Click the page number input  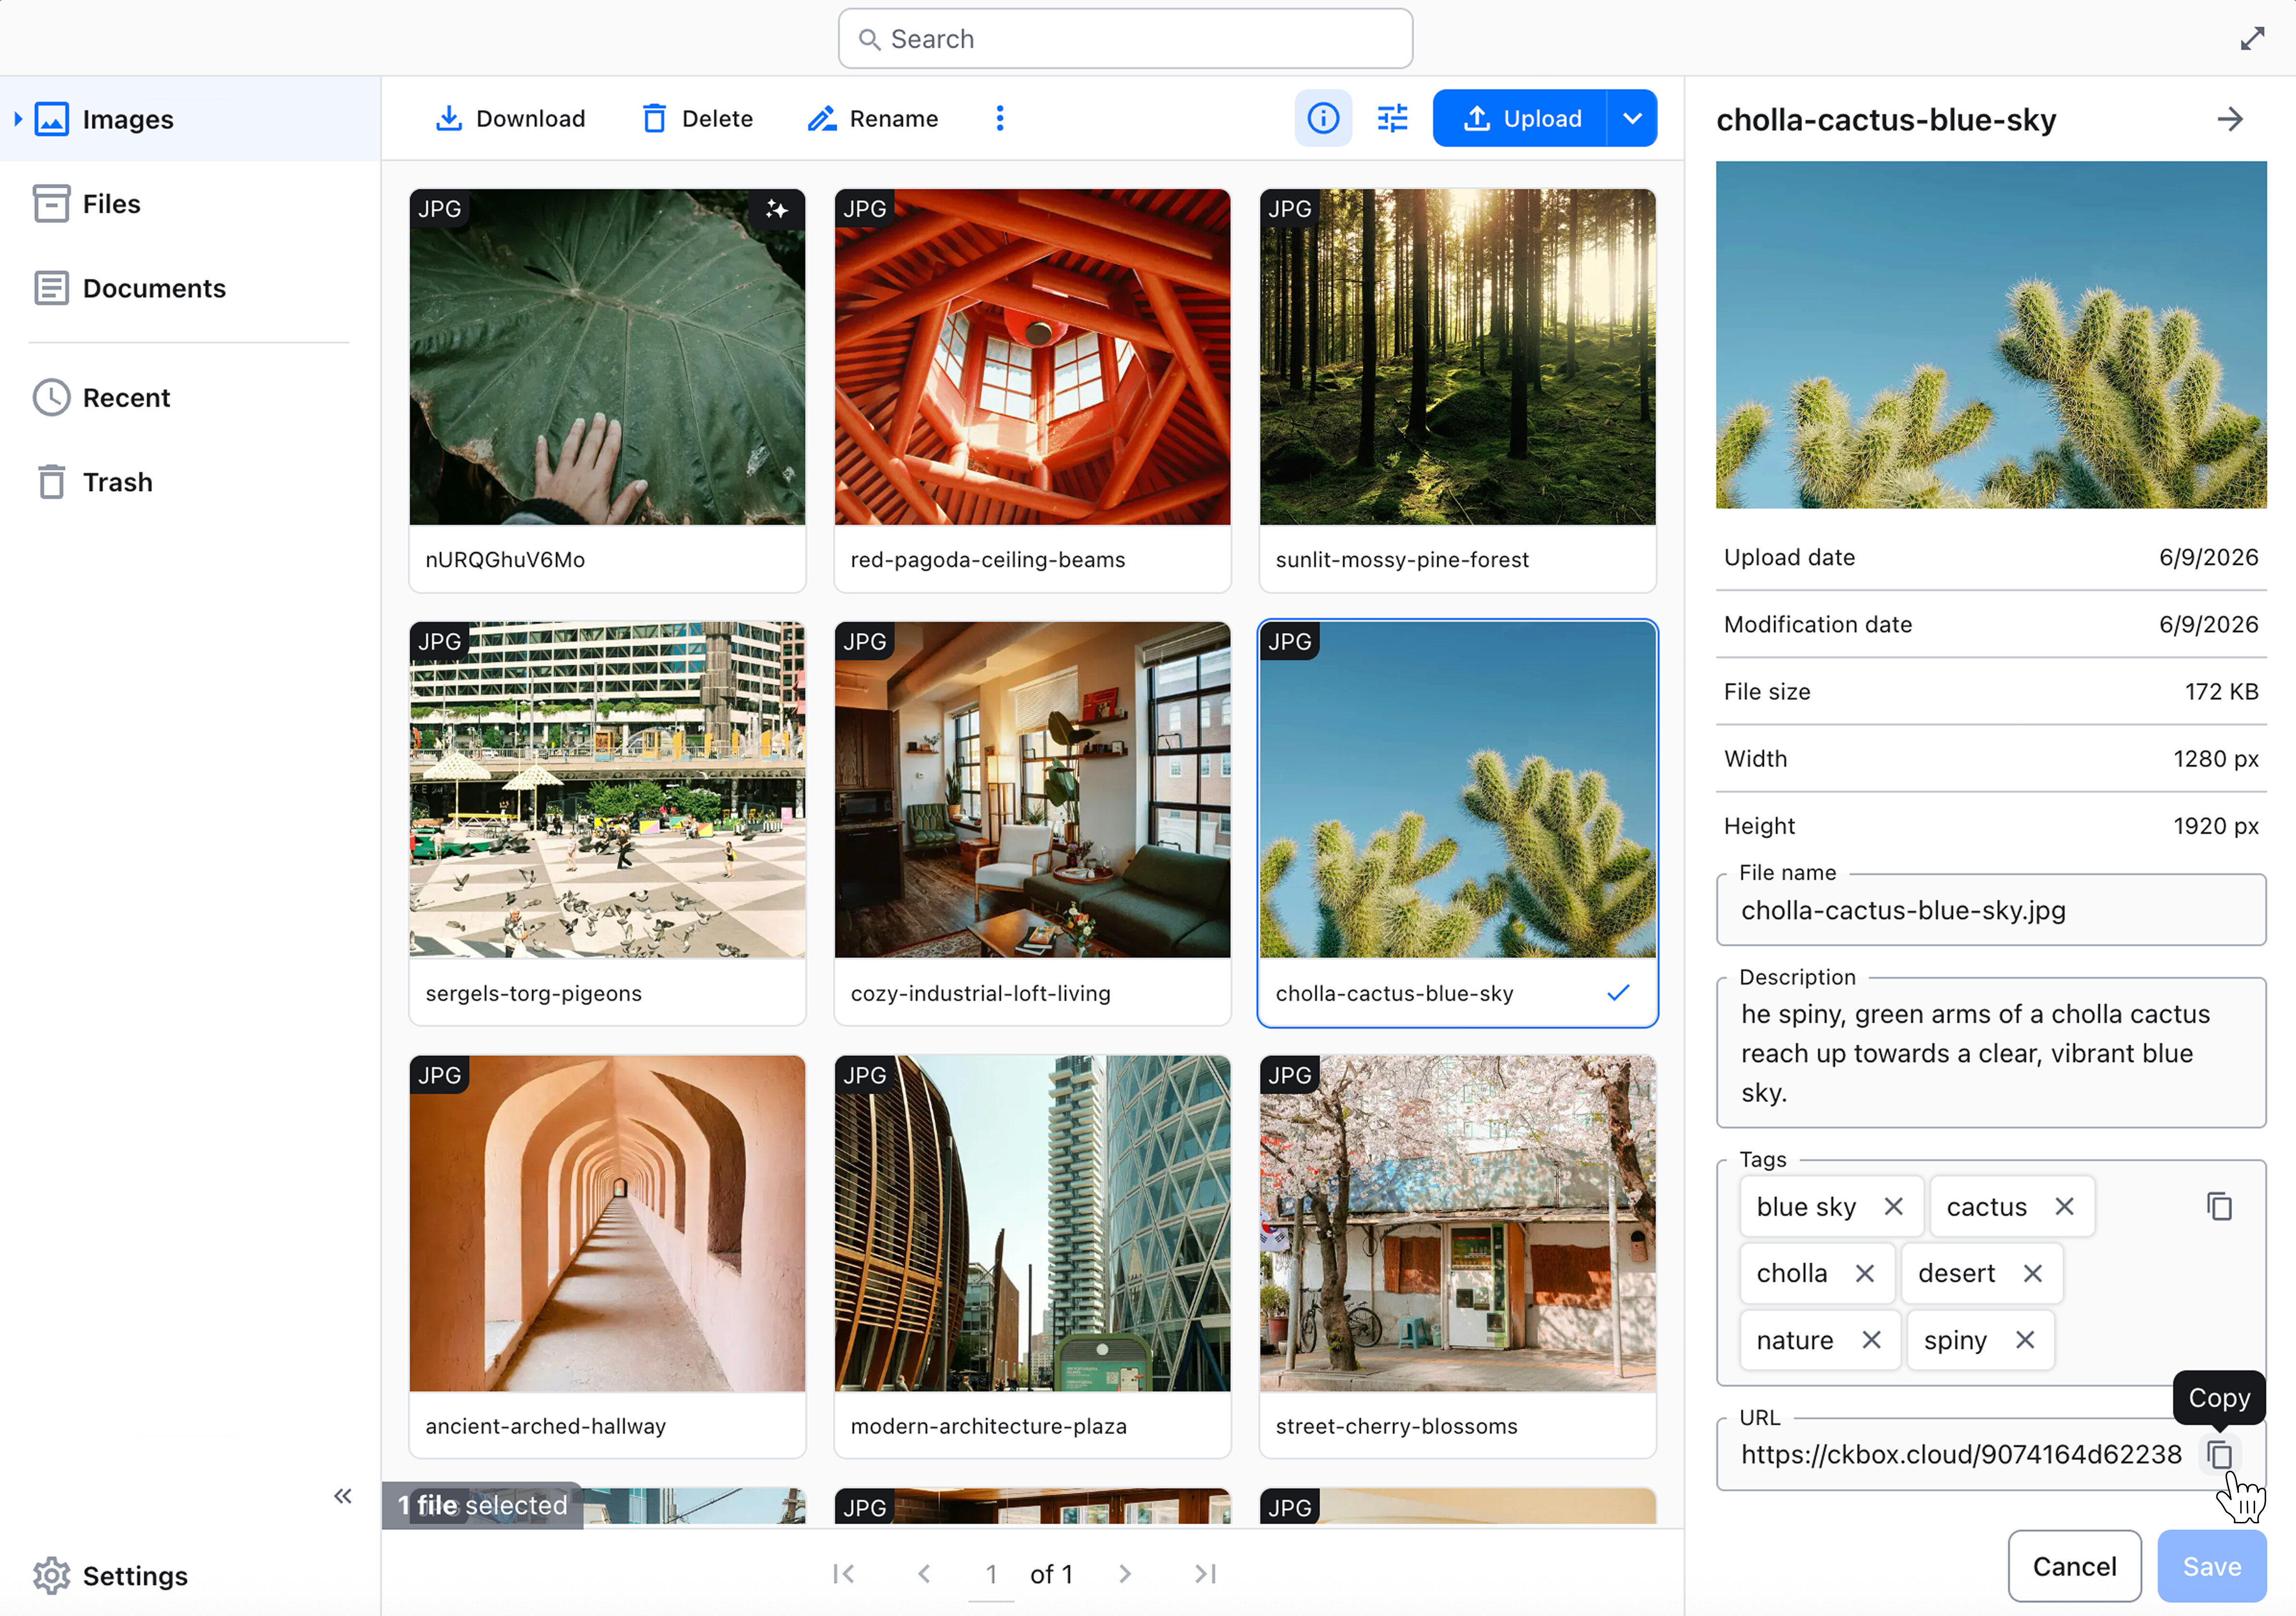991,1573
